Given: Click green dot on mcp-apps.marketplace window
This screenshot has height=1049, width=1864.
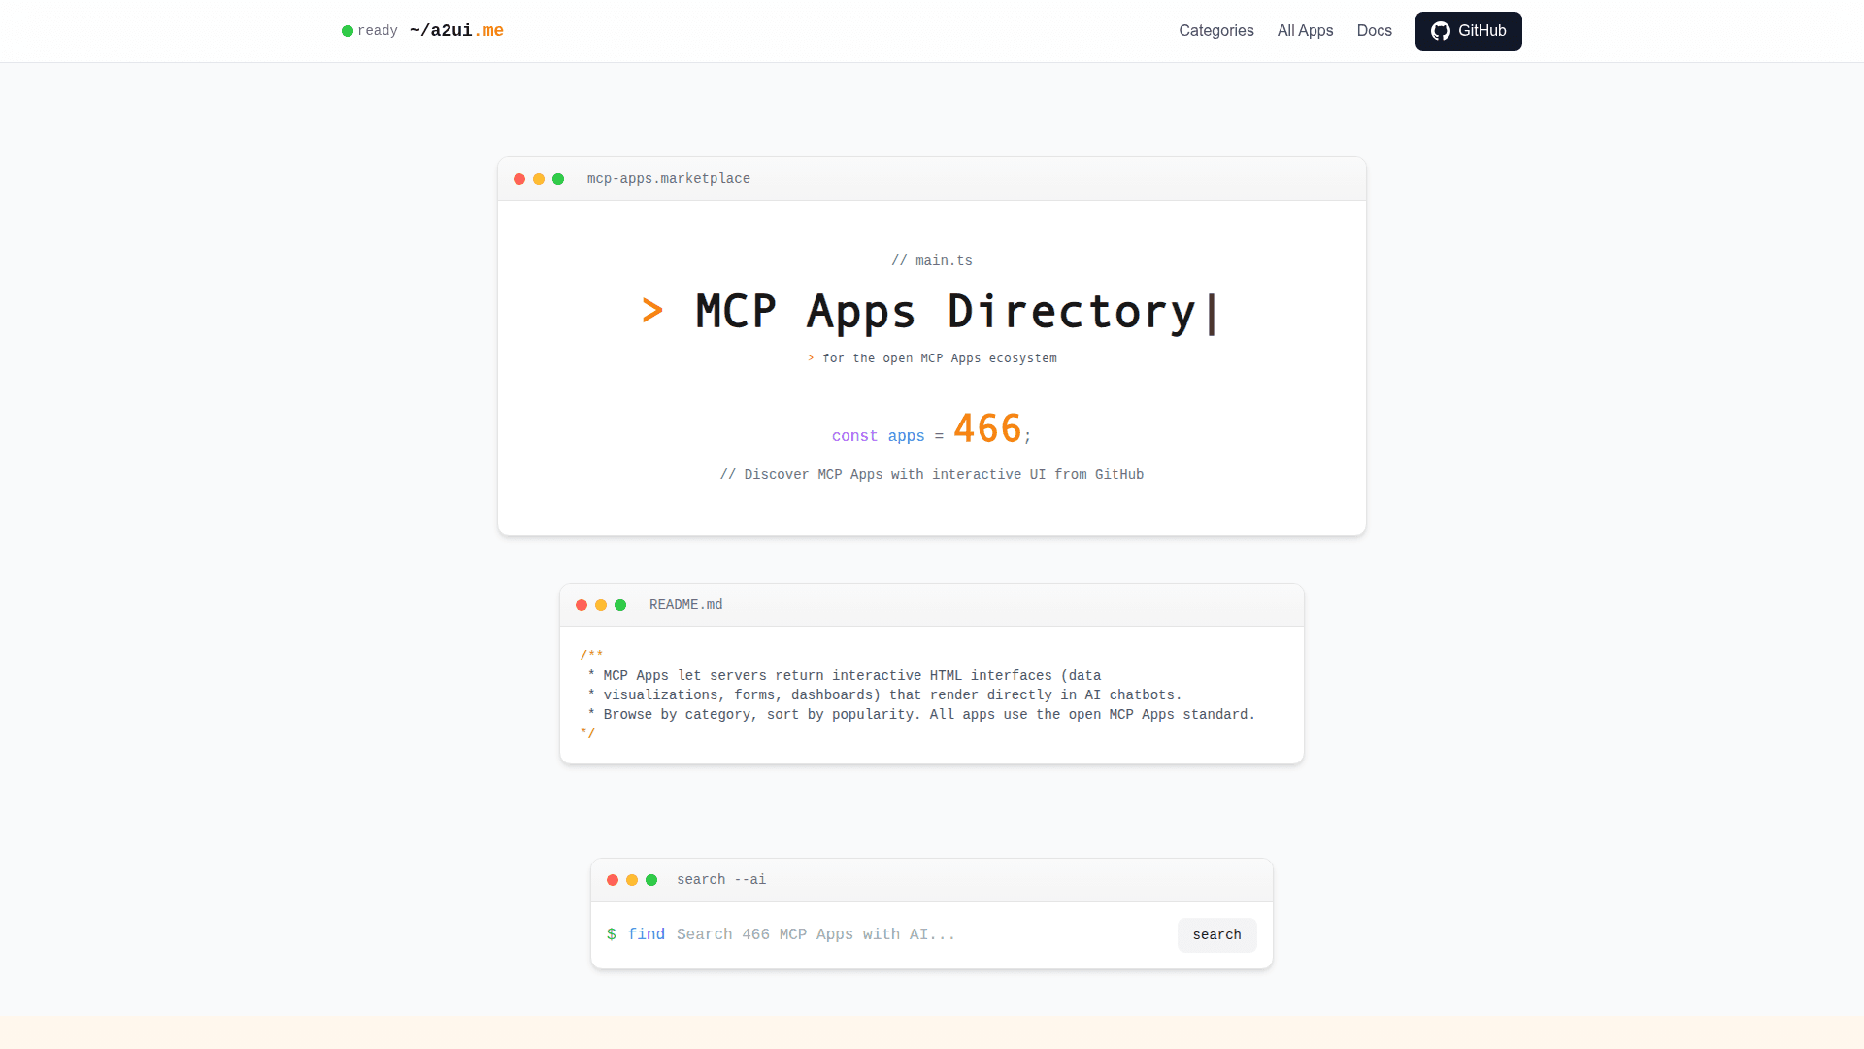Looking at the screenshot, I should click(x=558, y=179).
